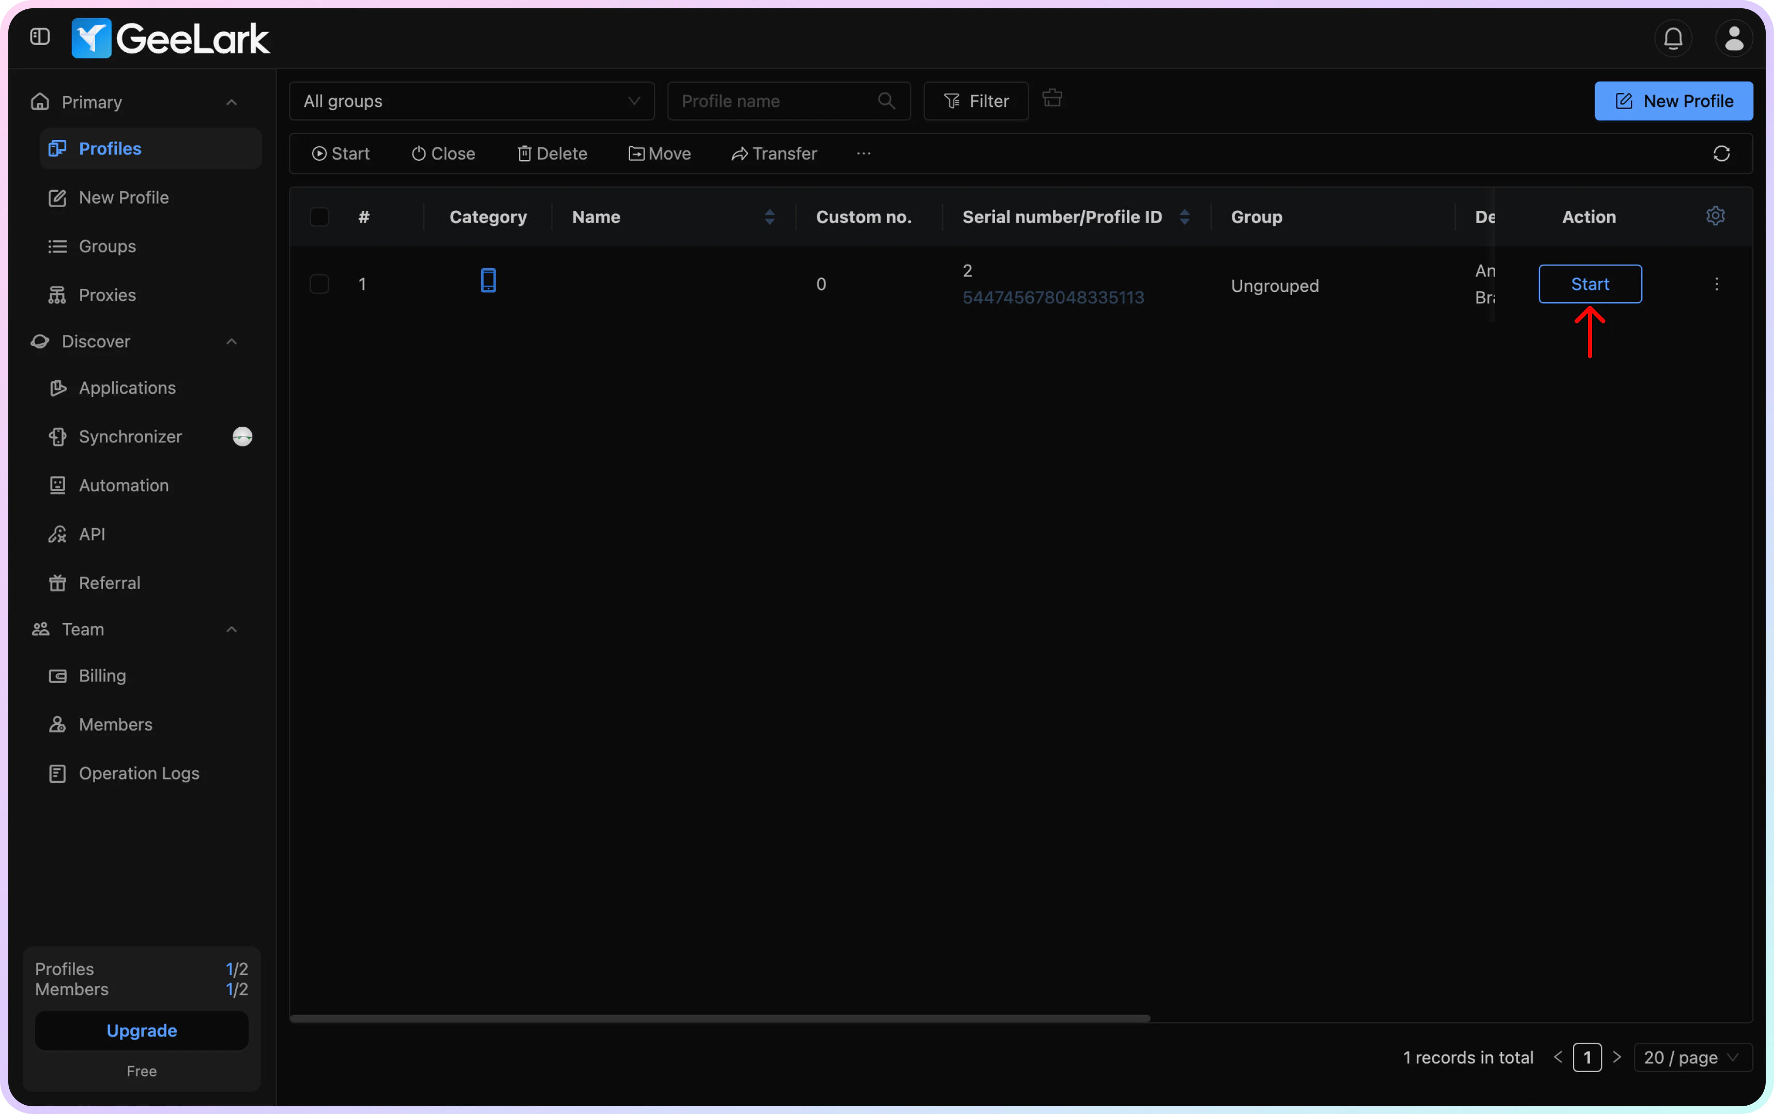Click the phone category icon in row 1
1774x1114 pixels.
pos(488,281)
